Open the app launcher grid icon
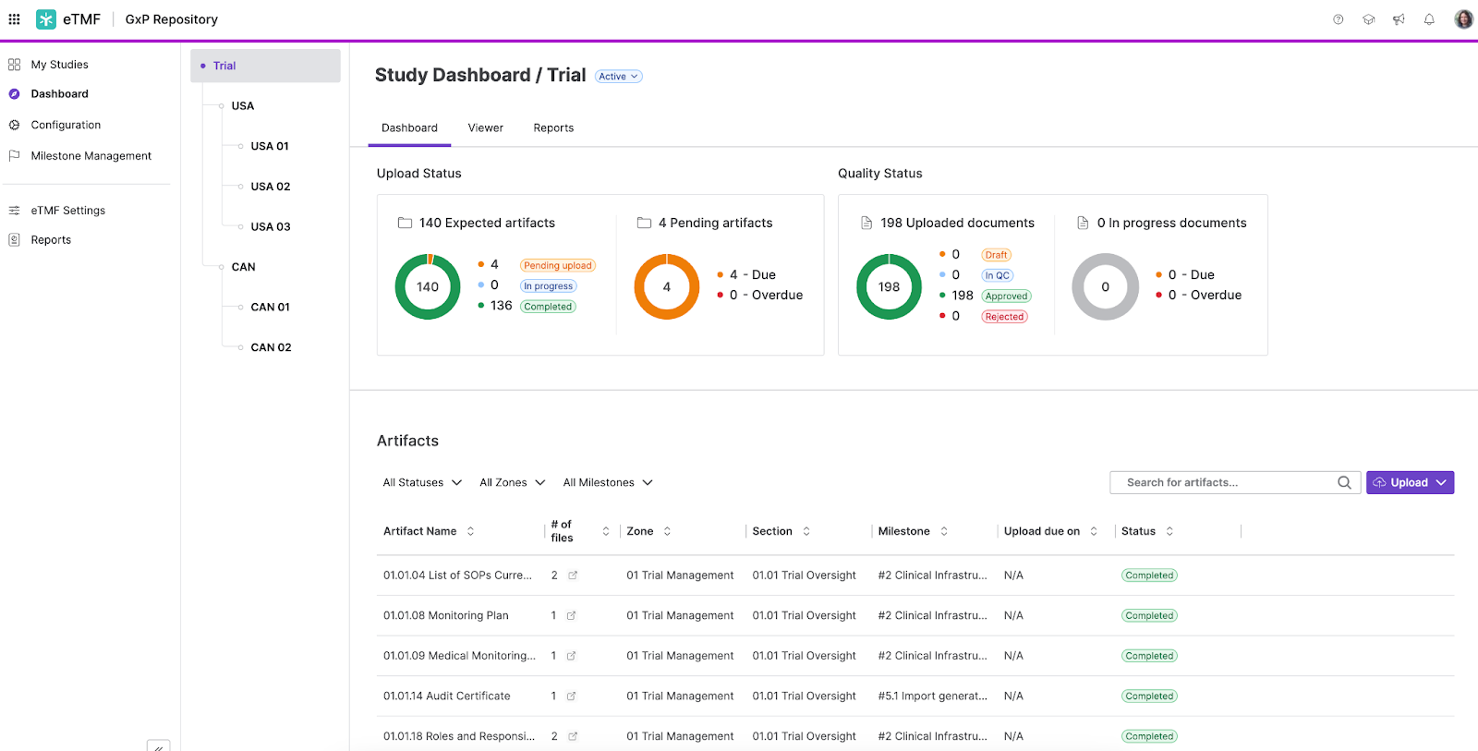 (14, 19)
